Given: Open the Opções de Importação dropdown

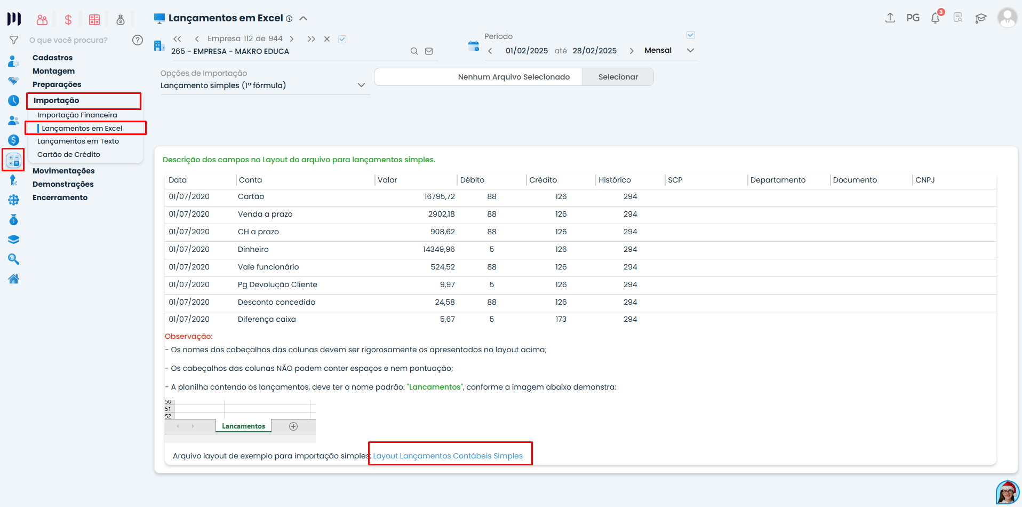Looking at the screenshot, I should coord(362,85).
